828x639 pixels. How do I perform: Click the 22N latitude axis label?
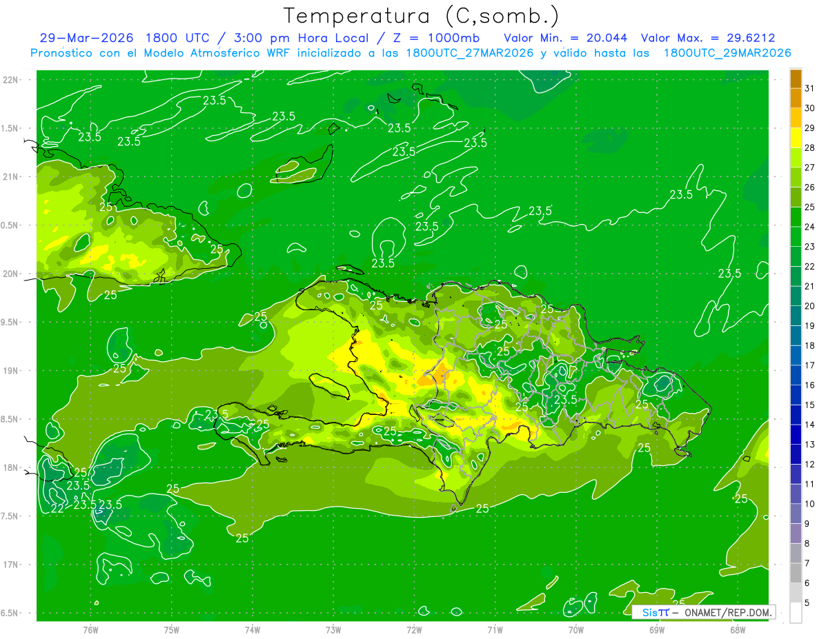tap(11, 79)
